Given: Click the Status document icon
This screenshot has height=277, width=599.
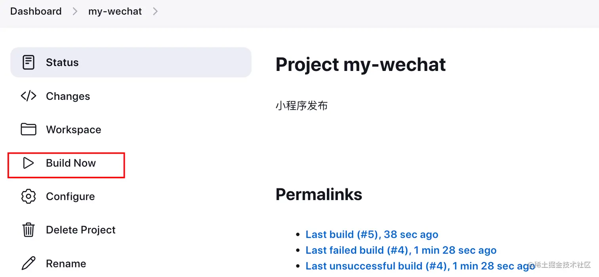Looking at the screenshot, I should [29, 62].
